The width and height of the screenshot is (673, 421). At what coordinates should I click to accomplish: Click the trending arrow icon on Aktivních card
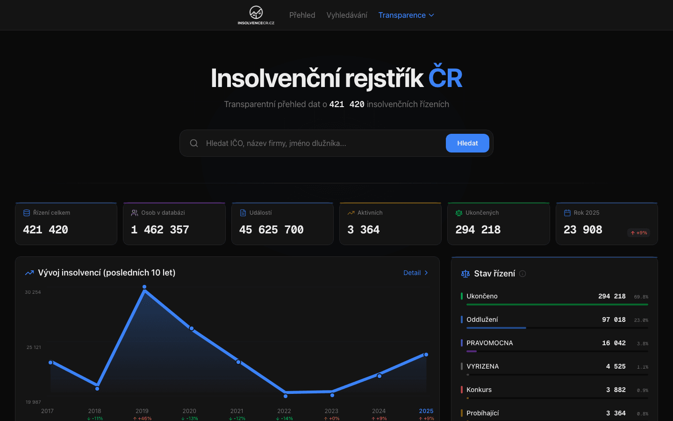point(351,212)
